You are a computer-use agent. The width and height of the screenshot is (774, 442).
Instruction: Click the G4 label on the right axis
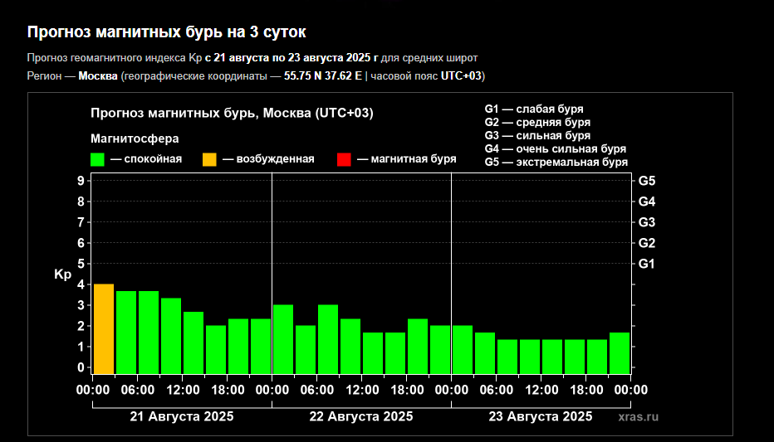[647, 202]
